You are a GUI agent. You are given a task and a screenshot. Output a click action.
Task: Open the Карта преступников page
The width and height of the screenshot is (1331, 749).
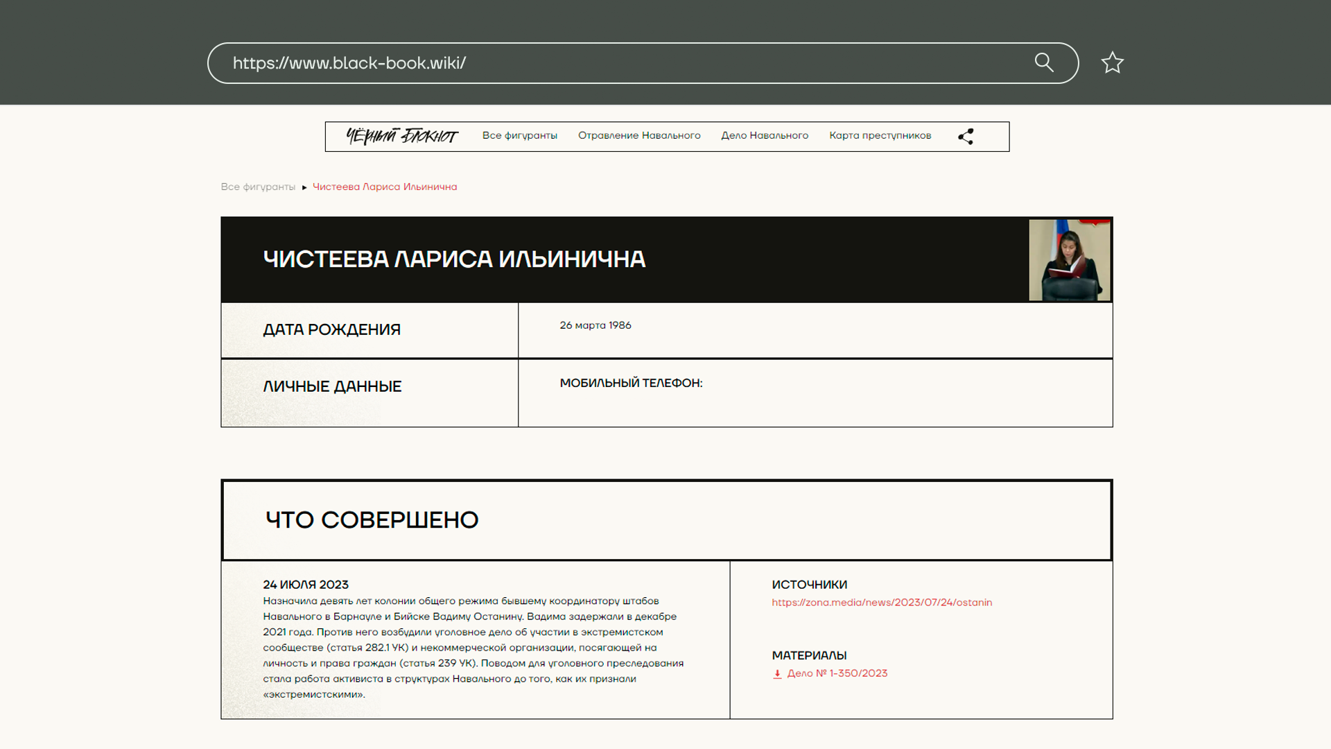880,136
